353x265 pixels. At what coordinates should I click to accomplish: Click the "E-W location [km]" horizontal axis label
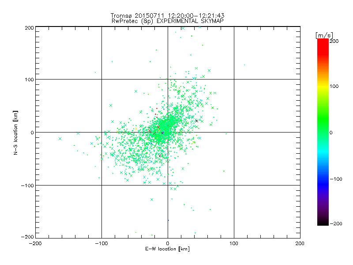[x=168, y=249]
